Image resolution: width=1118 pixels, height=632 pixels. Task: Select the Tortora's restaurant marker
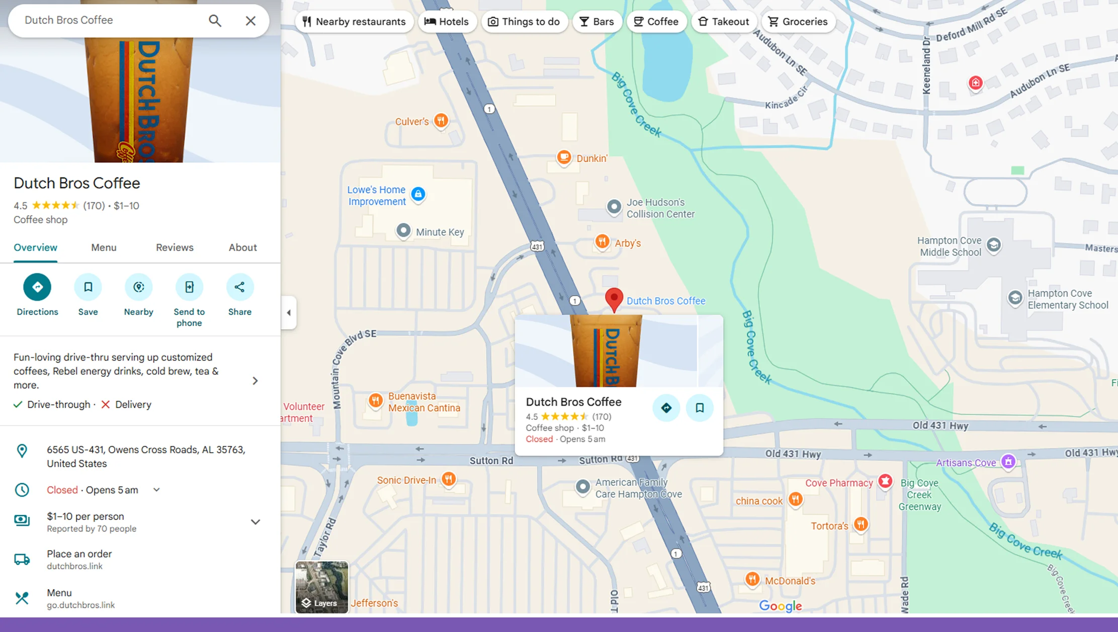tap(861, 525)
